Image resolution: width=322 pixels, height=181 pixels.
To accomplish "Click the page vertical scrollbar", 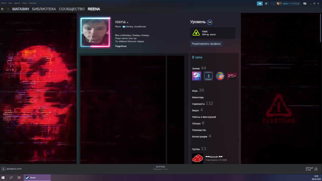I will [x=320, y=28].
